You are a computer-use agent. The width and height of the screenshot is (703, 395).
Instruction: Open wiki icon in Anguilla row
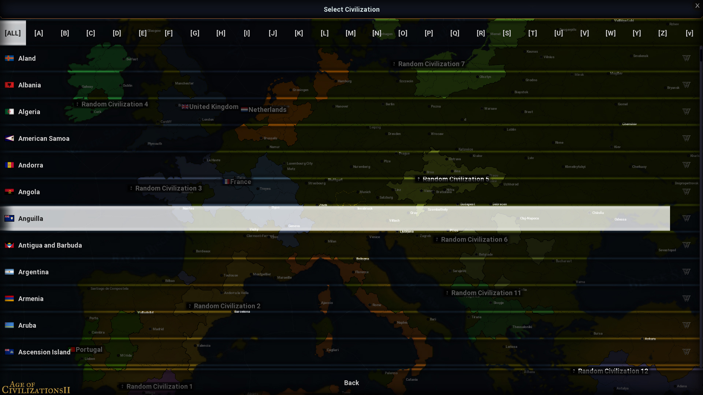point(687,218)
